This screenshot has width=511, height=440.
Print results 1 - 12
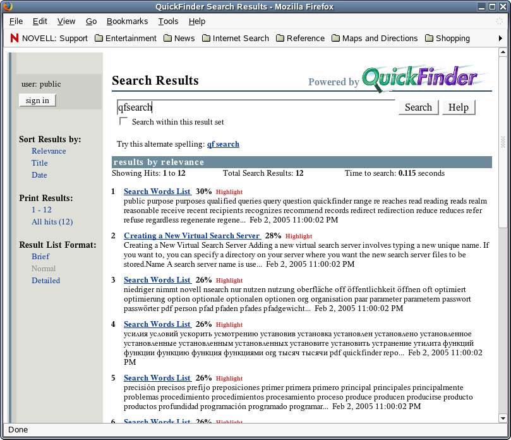pyautogui.click(x=42, y=210)
